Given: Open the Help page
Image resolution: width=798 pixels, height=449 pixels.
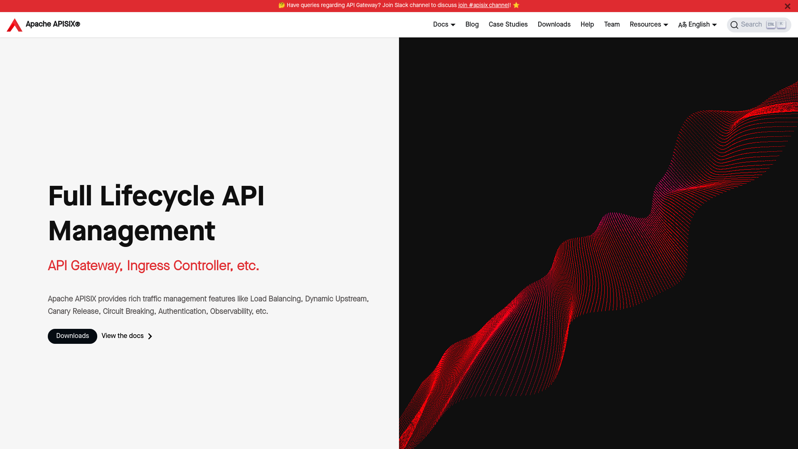Looking at the screenshot, I should pos(587,25).
